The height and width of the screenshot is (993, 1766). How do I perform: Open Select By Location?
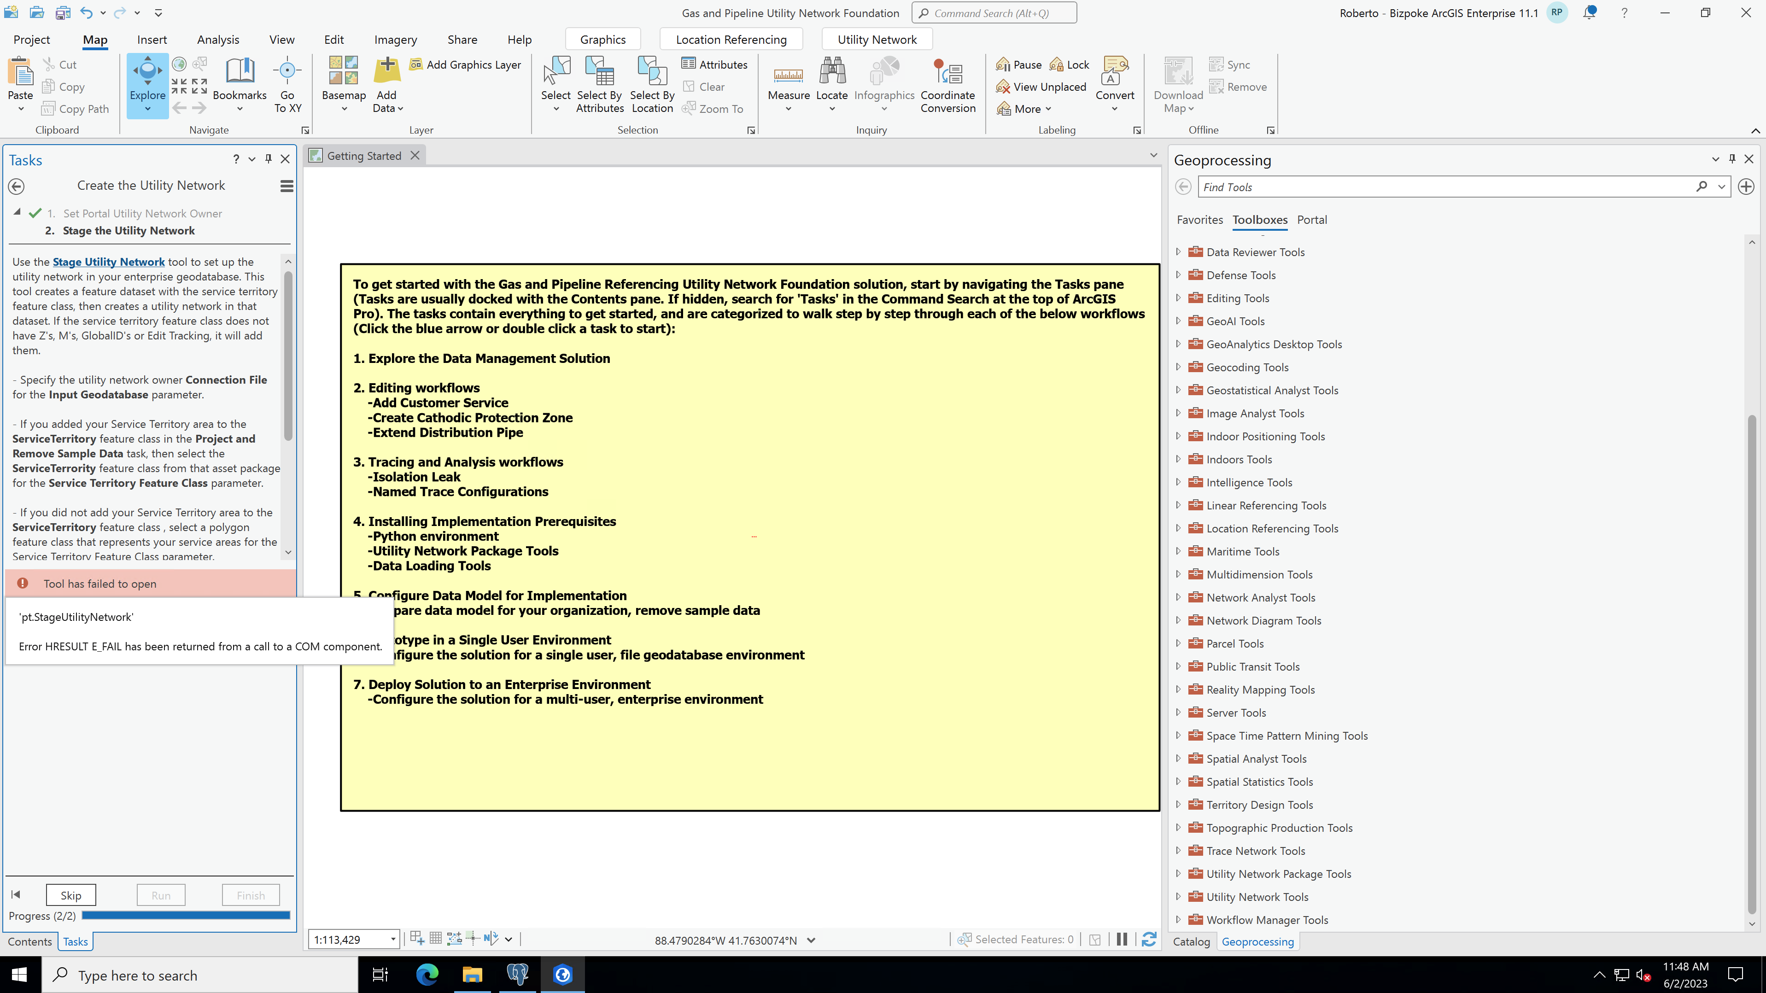(x=652, y=85)
